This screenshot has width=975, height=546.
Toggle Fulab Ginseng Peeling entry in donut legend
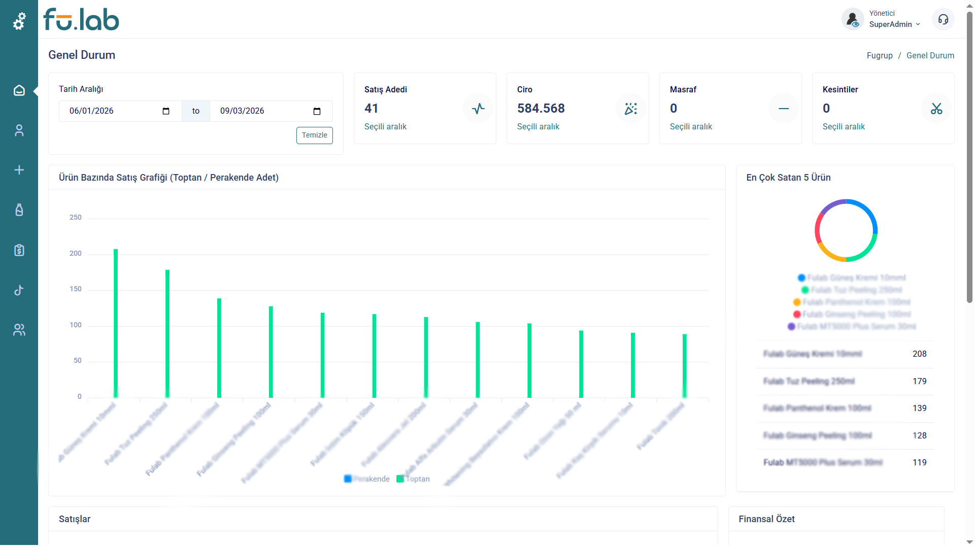852,314
